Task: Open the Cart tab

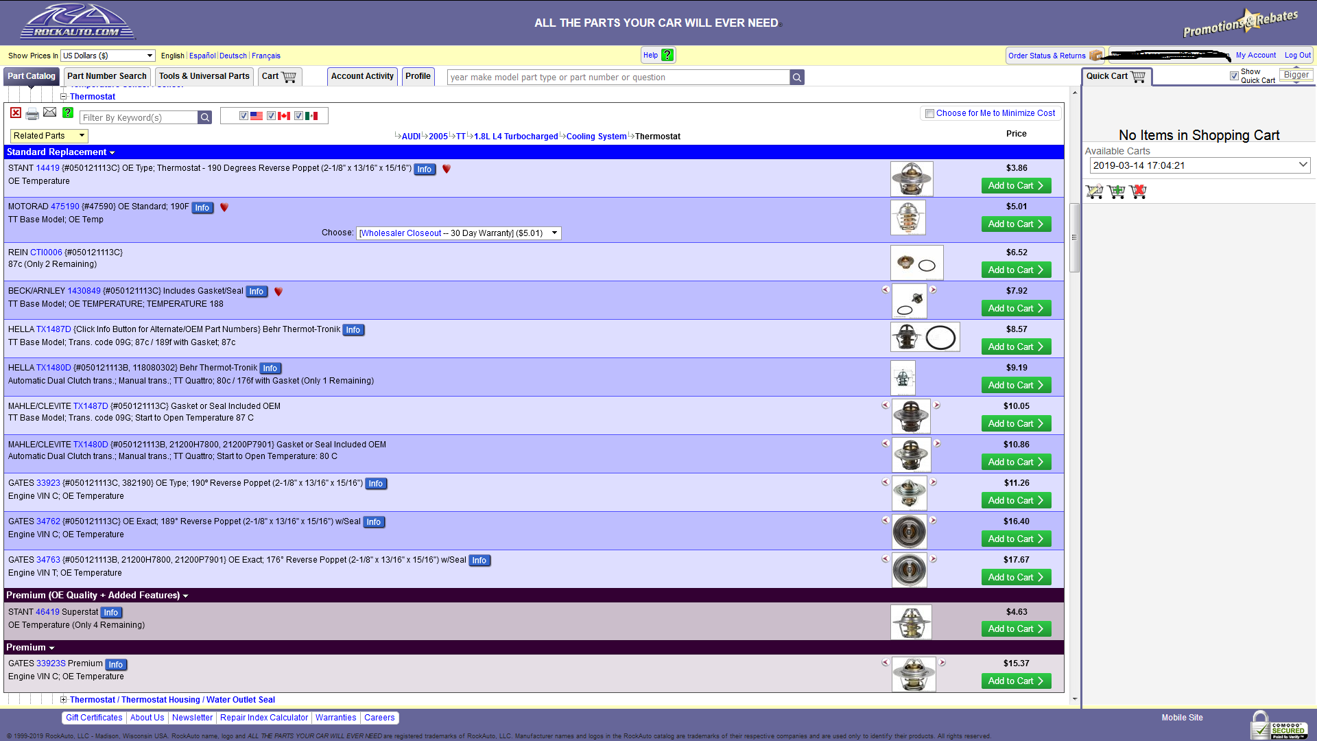Action: pos(279,76)
